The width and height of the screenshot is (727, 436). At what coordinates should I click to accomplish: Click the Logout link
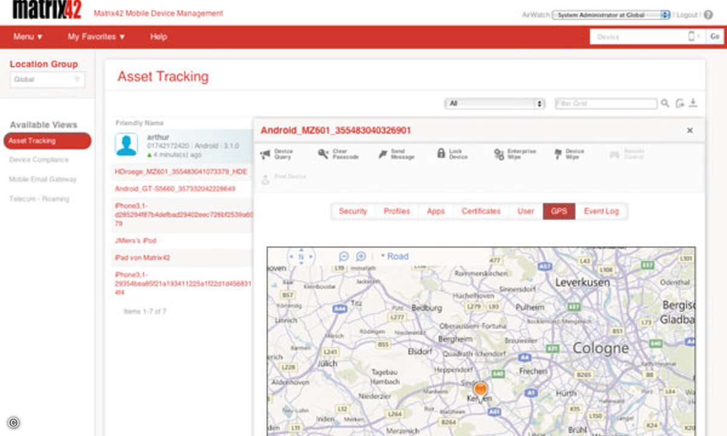(687, 15)
